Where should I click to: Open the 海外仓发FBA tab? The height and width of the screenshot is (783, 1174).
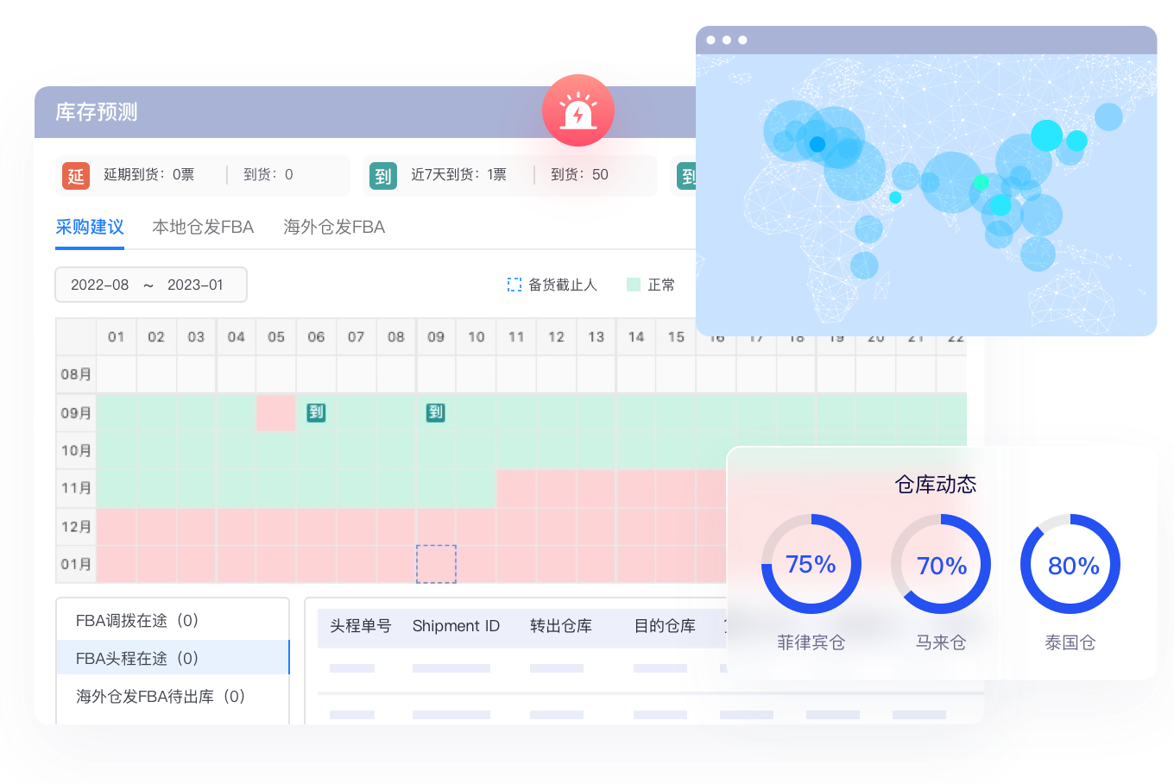click(x=334, y=227)
